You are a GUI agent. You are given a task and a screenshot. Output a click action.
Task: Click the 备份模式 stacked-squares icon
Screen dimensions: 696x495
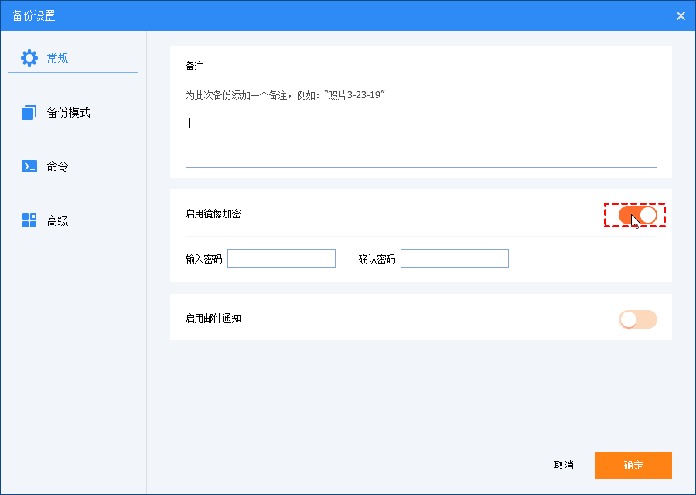[x=29, y=113]
